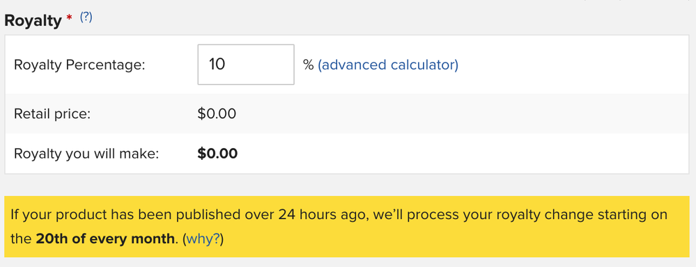Click the red required asterisk
696x267 pixels.
69,17
